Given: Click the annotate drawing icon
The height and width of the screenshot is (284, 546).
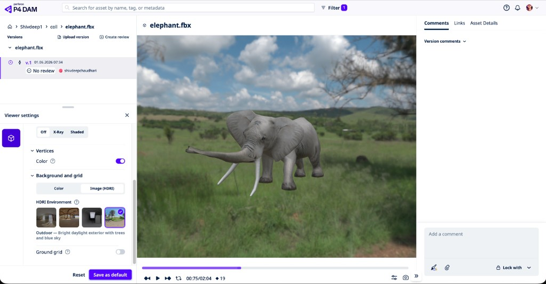Looking at the screenshot, I should 433,267.
